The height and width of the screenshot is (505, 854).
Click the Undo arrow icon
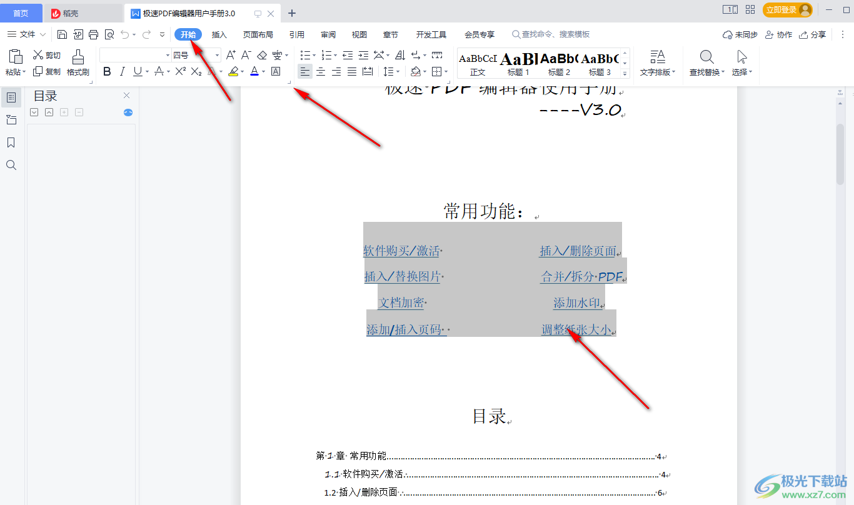pos(125,34)
